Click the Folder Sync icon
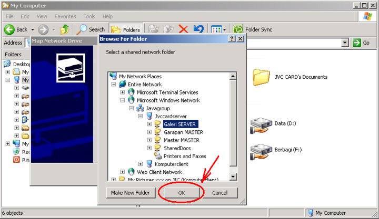Viewport: 379px width, 219px height. (238, 29)
